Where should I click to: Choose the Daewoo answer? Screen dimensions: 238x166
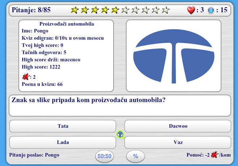pos(178,126)
